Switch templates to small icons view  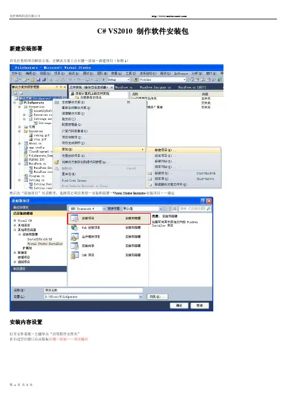pyautogui.click(x=168, y=209)
